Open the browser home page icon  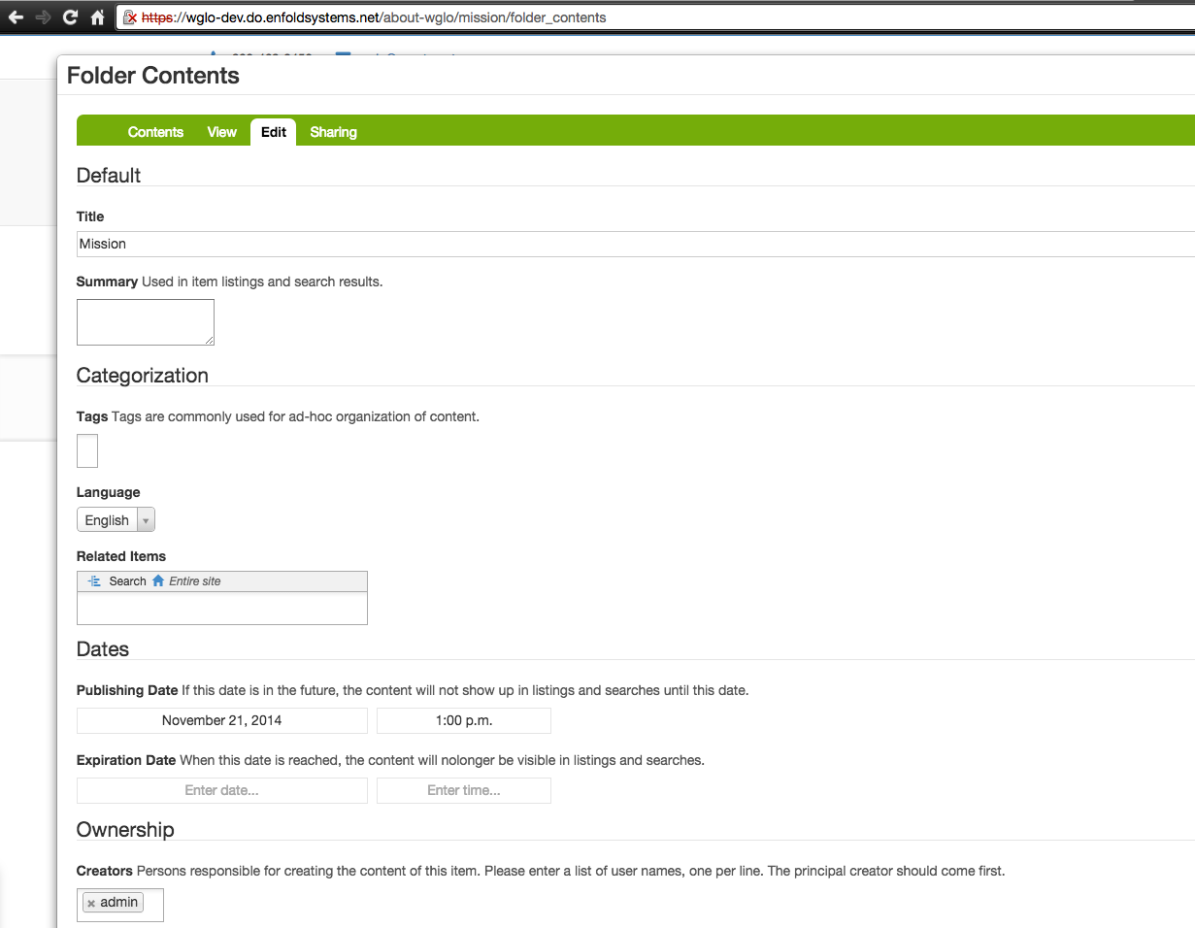tap(97, 17)
